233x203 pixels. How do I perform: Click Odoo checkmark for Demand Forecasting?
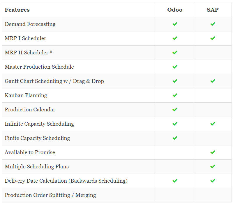(175, 24)
